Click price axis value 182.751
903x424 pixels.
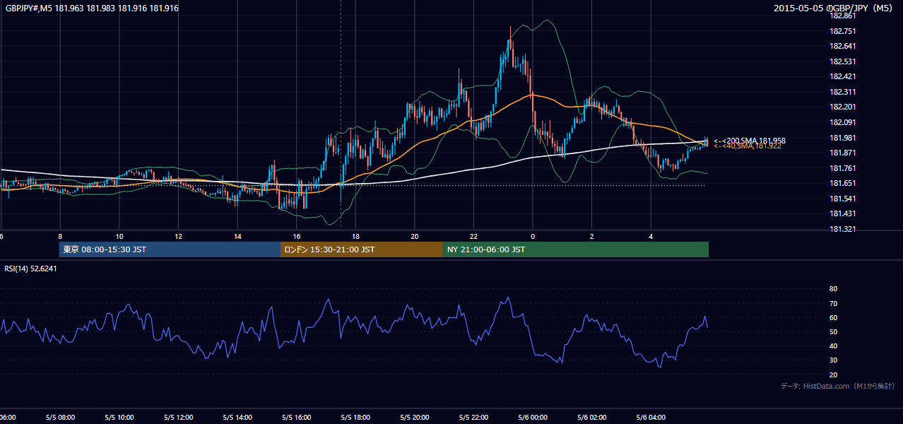click(842, 31)
